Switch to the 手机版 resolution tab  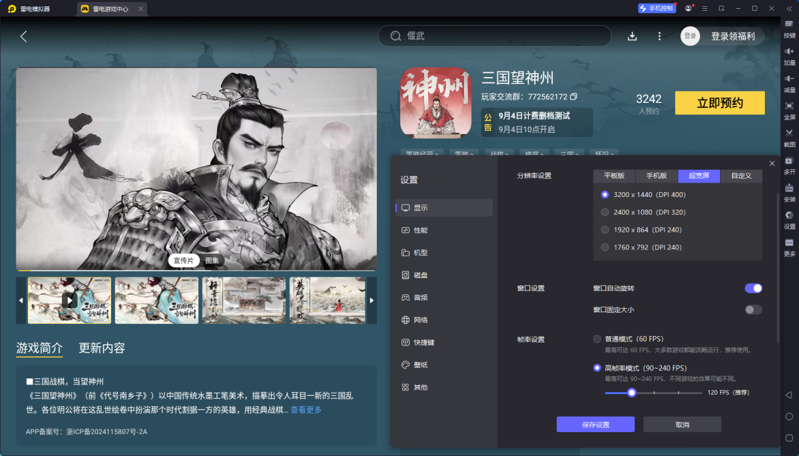[656, 176]
